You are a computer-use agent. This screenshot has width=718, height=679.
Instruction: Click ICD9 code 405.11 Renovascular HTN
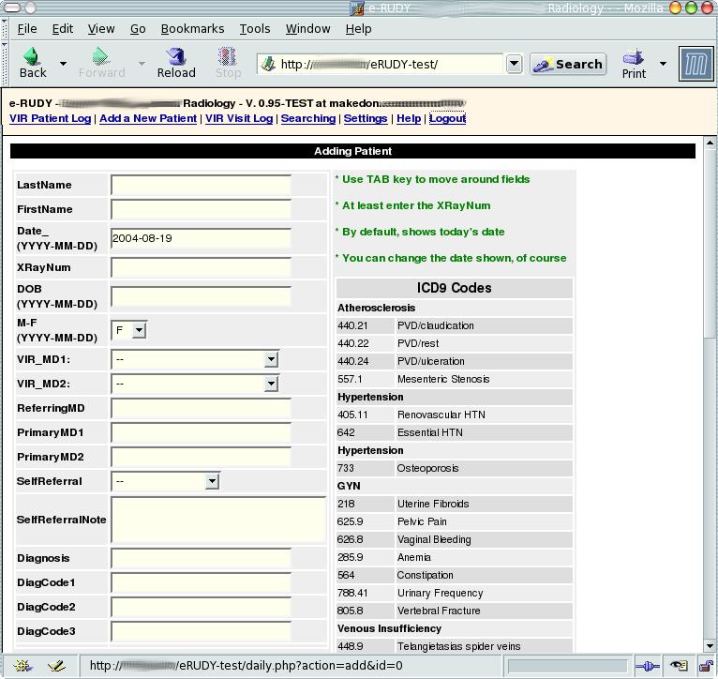click(455, 415)
